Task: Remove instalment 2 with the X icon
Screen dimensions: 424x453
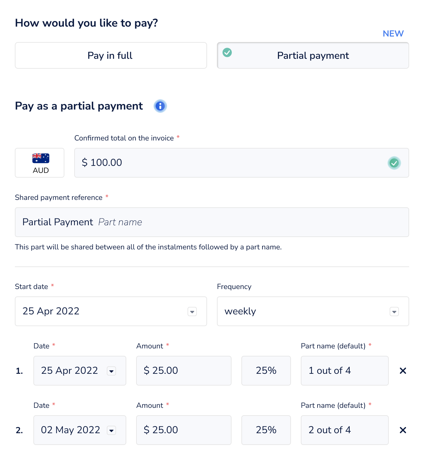Action: (x=403, y=430)
